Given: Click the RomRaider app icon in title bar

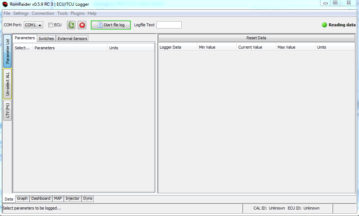Looking at the screenshot, I should pyautogui.click(x=5, y=4).
